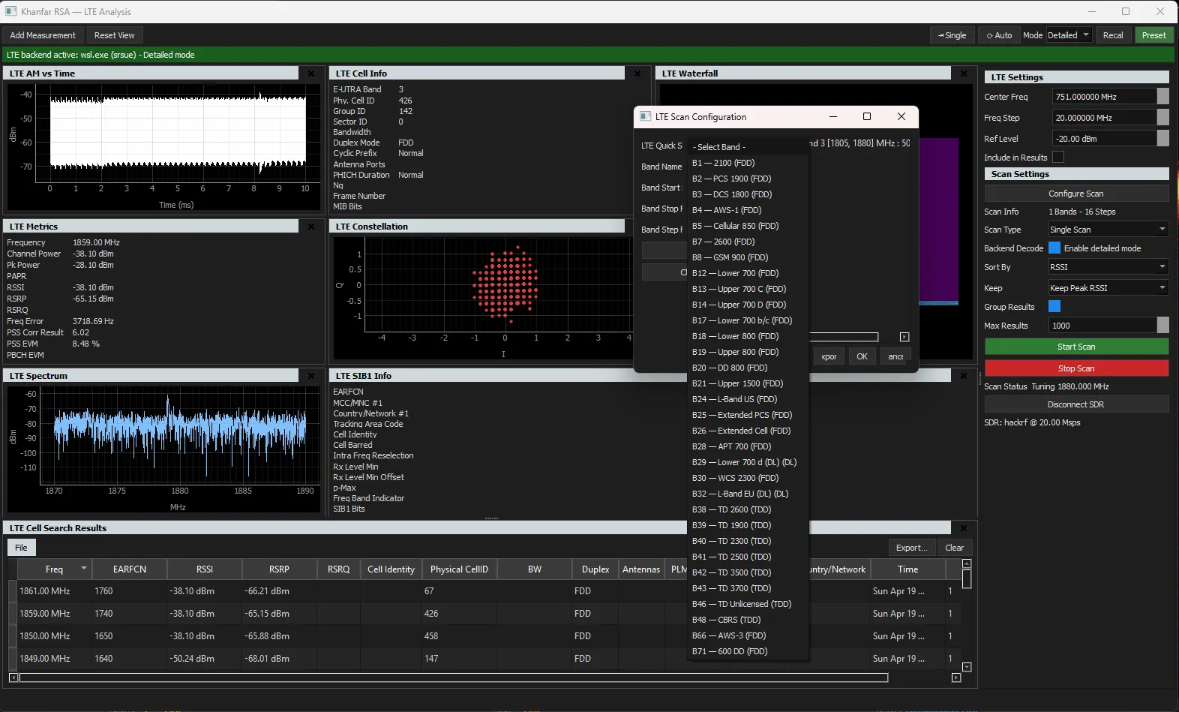
Task: Open the Scan Type dropdown
Action: [x=1108, y=230]
